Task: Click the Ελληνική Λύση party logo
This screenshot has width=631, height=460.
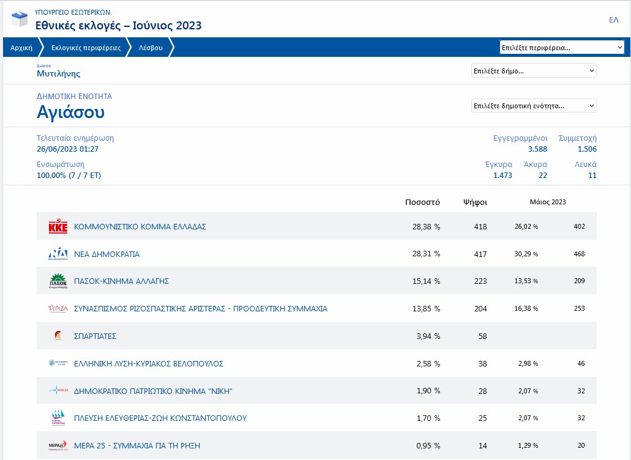Action: click(x=58, y=363)
